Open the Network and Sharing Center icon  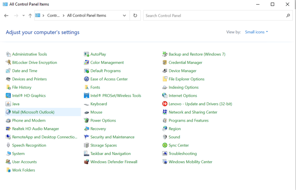tap(165, 112)
